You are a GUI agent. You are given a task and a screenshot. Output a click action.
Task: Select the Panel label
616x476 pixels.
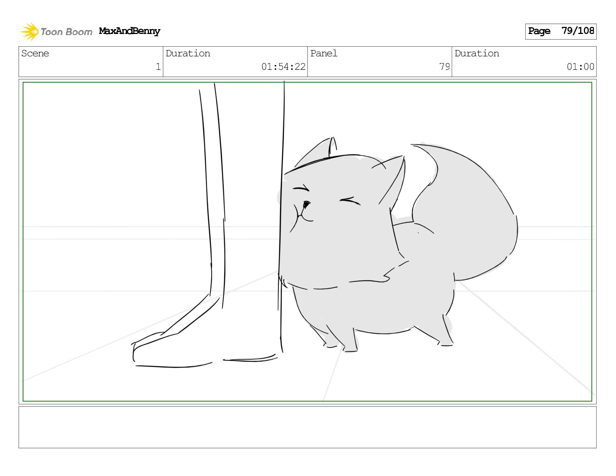[324, 53]
